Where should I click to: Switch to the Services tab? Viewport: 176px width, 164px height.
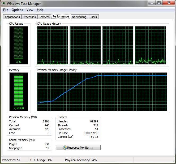coord(44,17)
